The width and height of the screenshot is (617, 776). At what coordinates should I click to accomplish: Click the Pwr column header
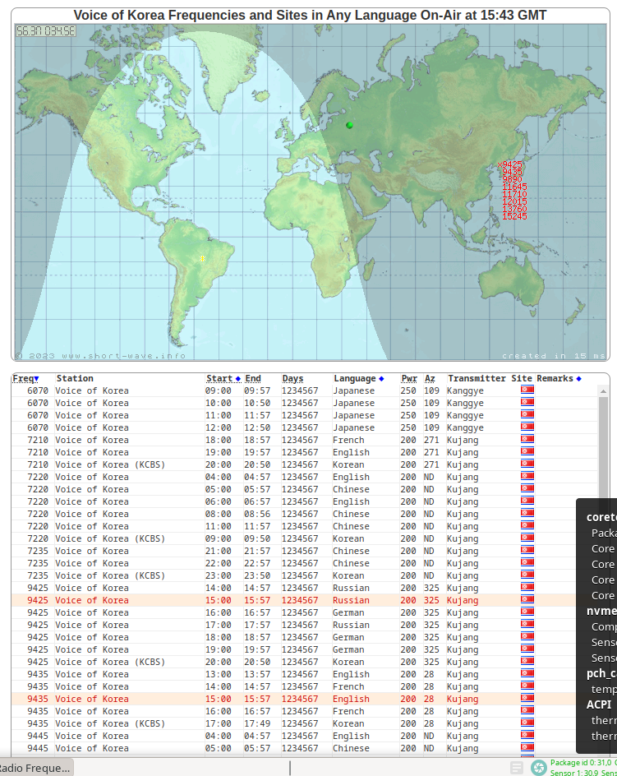click(x=409, y=379)
